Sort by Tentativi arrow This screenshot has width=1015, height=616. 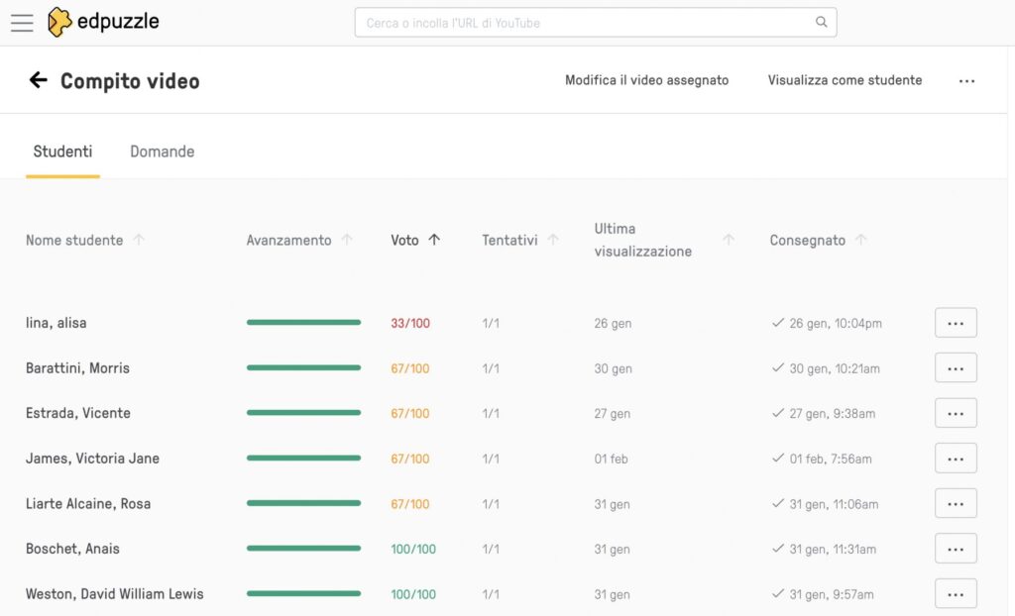point(553,240)
